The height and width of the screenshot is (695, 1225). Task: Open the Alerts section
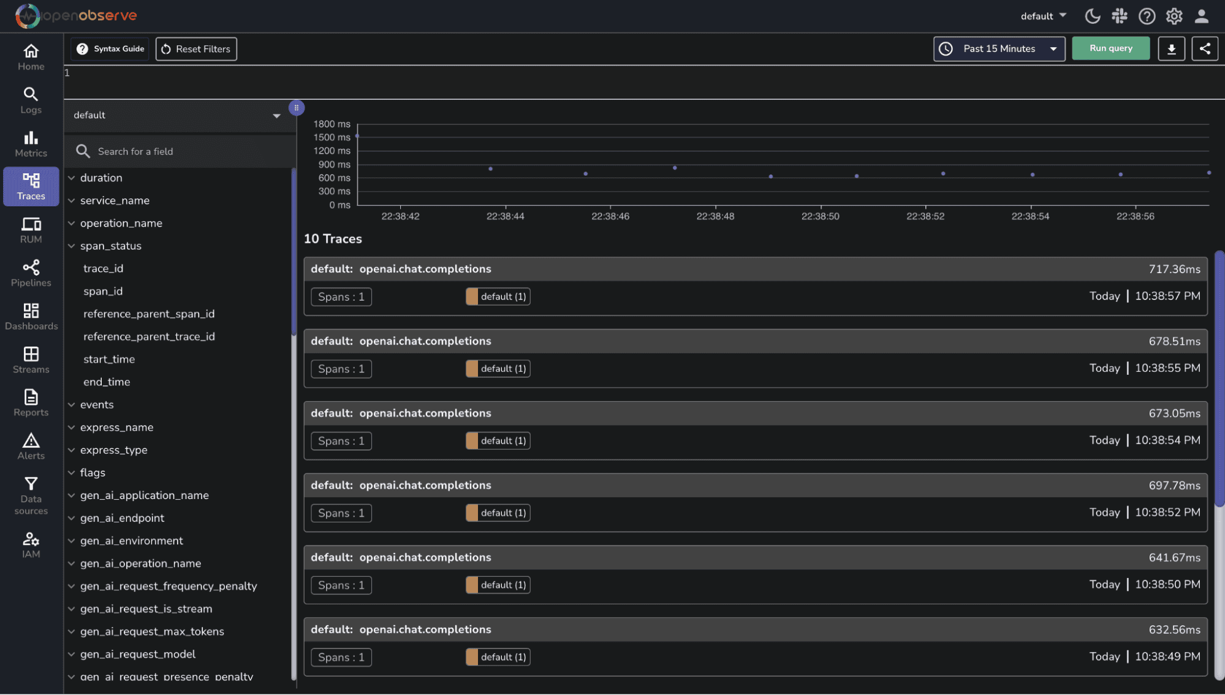tap(31, 446)
